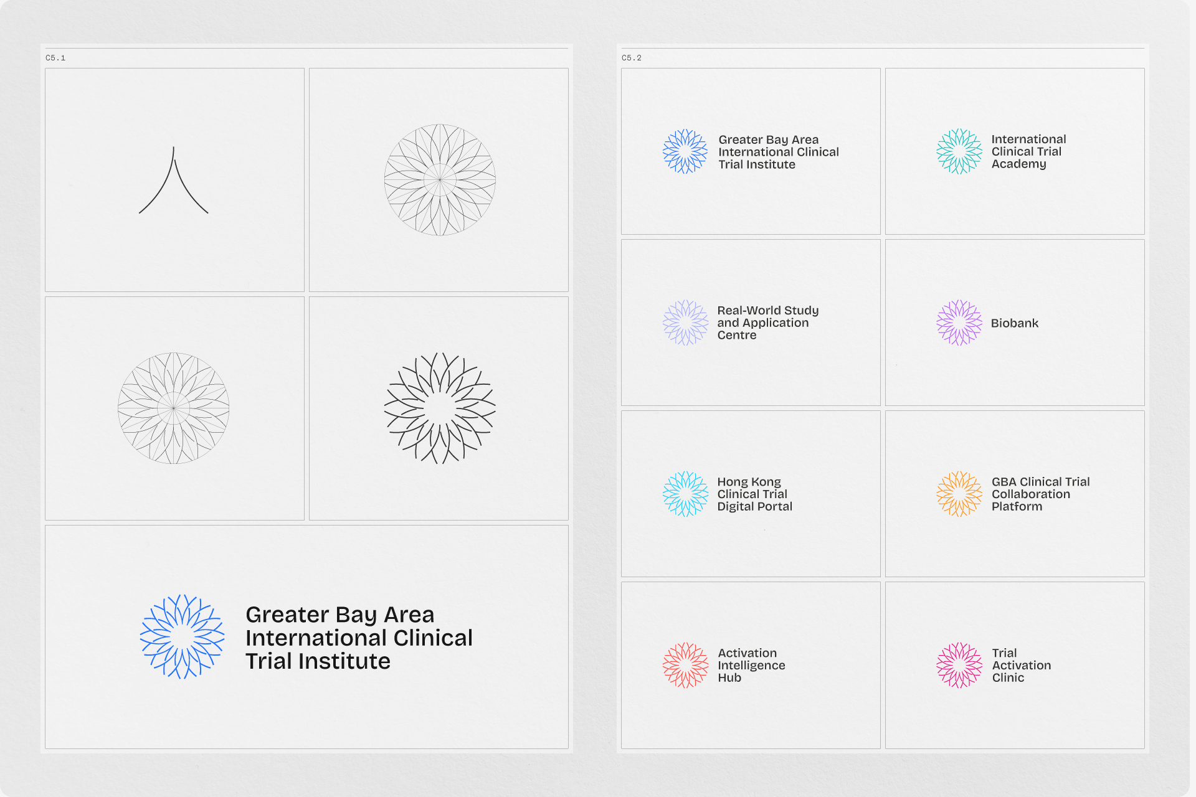Click the 'Activation Intelligence Hub' text

751,665
